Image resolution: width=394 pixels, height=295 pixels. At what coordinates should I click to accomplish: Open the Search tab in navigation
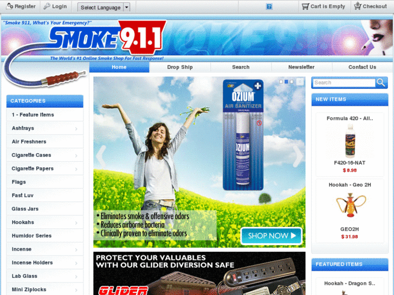coord(241,67)
